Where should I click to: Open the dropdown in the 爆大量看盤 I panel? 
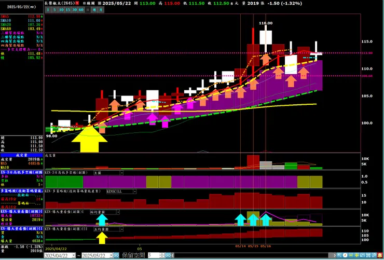[118, 212]
